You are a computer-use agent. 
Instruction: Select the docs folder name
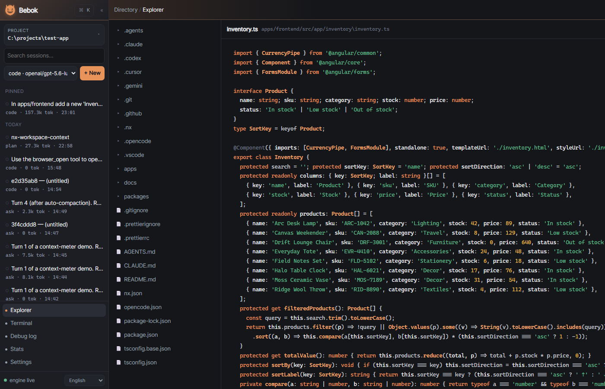click(x=130, y=183)
